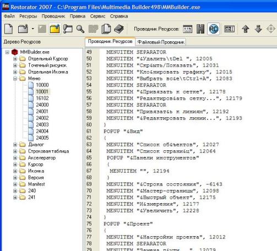
Task: Expand the Акселератор folder
Action: (x=15, y=158)
